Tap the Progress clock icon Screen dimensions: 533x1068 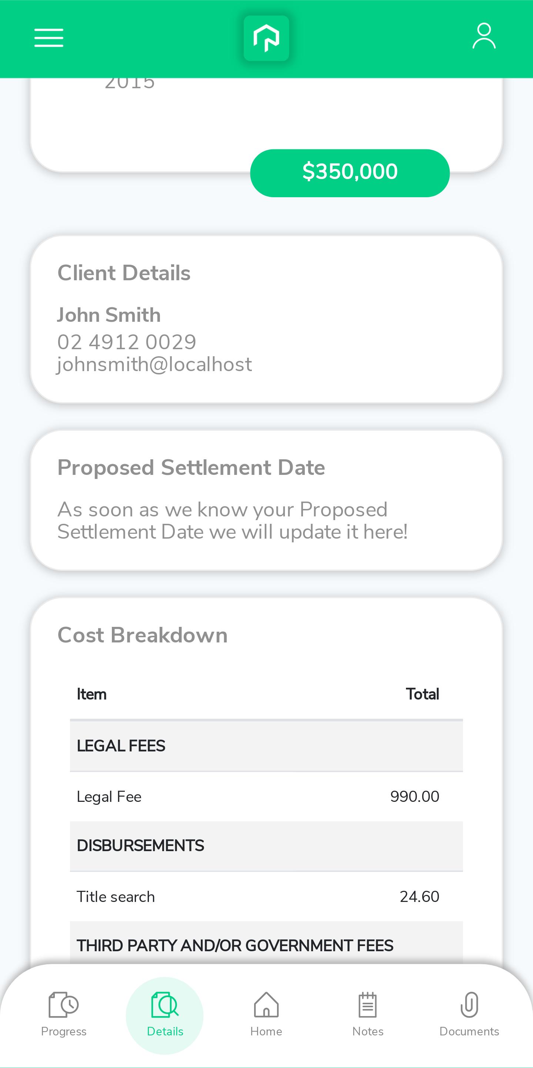pos(63,1005)
